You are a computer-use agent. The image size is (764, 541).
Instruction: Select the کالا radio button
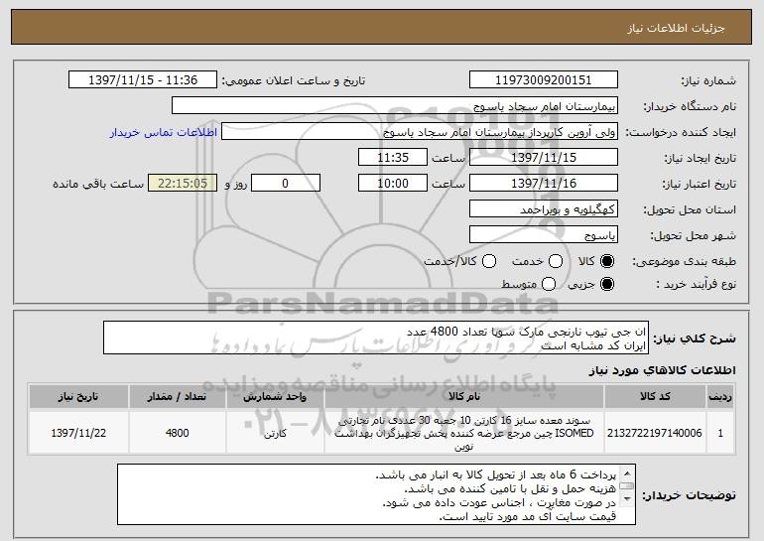[x=607, y=261]
